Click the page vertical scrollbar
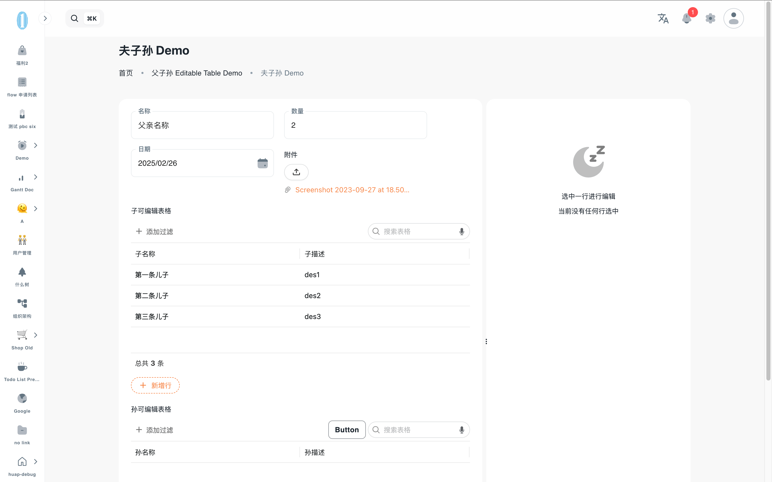This screenshot has height=482, width=772. click(768, 191)
